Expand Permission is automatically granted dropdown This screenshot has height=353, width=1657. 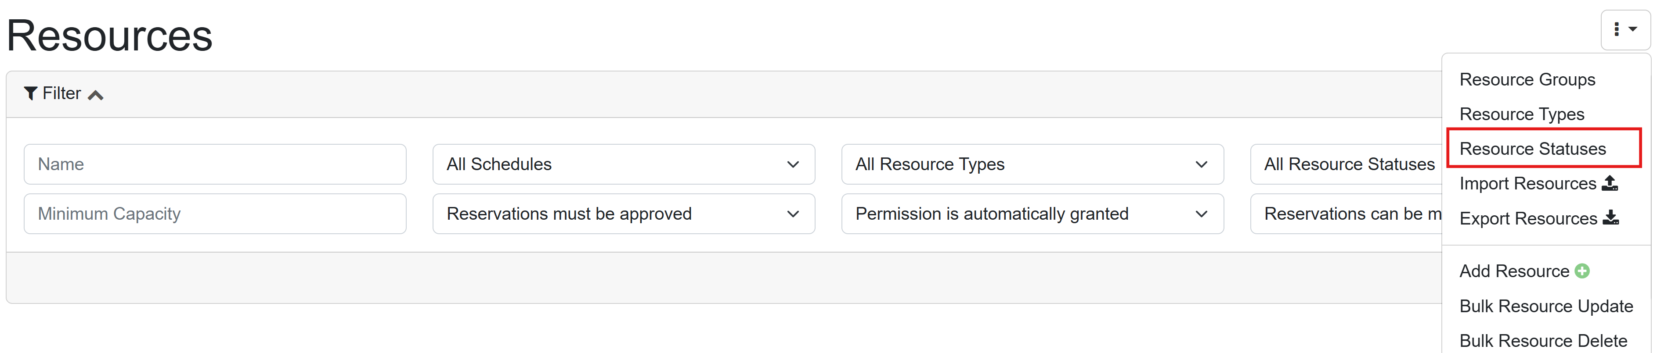1032,214
